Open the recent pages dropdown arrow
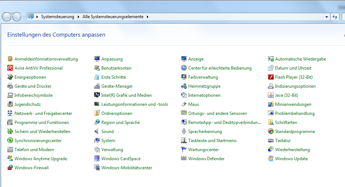 24,17
